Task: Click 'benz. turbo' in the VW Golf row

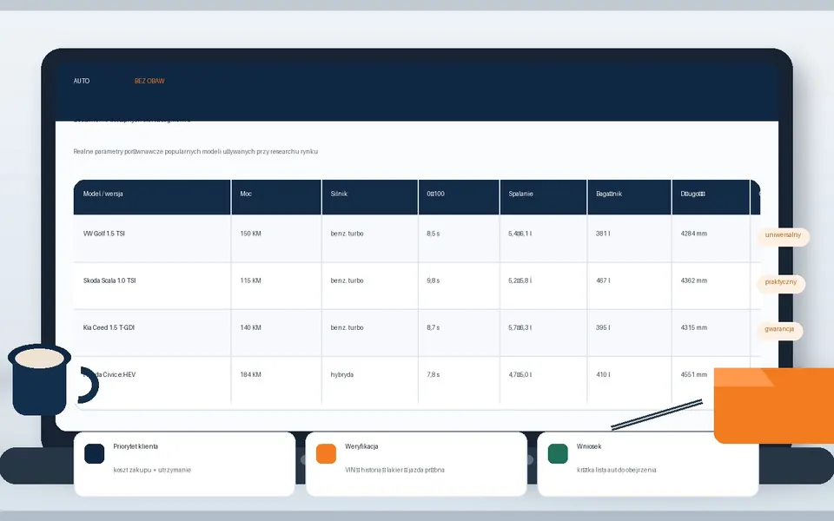Action: click(x=347, y=234)
